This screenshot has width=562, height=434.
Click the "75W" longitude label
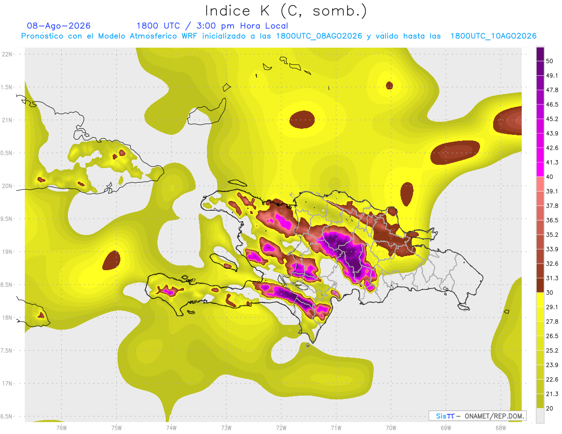tap(117, 427)
